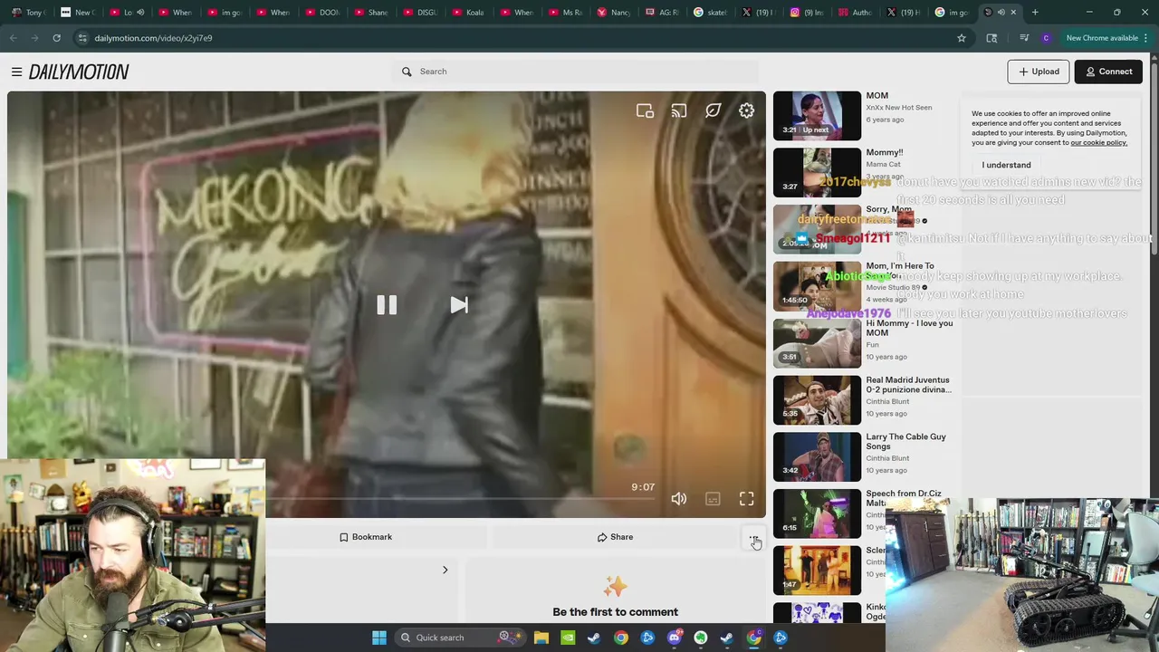
Task: Expand the chevron below Bookmark
Action: [x=445, y=570]
